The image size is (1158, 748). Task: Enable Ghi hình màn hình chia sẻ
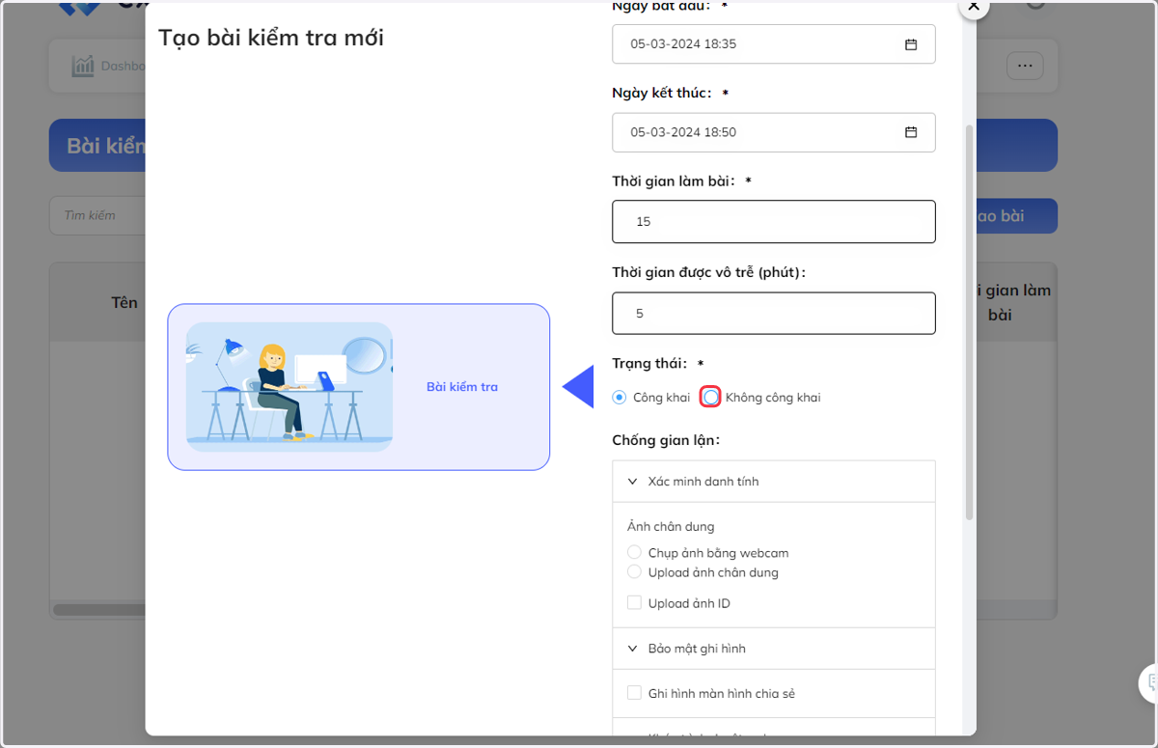634,693
